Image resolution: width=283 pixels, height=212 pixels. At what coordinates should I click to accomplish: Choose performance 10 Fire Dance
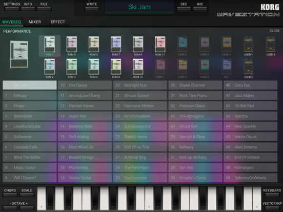pyautogui.click(x=85, y=85)
